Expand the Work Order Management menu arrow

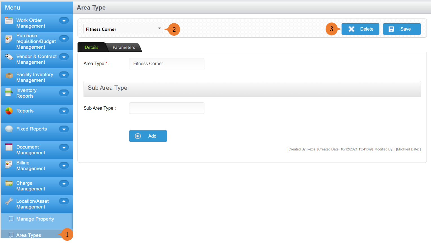(x=64, y=21)
